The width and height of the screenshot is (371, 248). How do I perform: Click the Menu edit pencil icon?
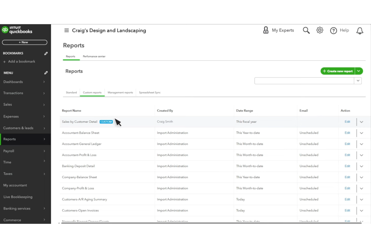point(46,73)
